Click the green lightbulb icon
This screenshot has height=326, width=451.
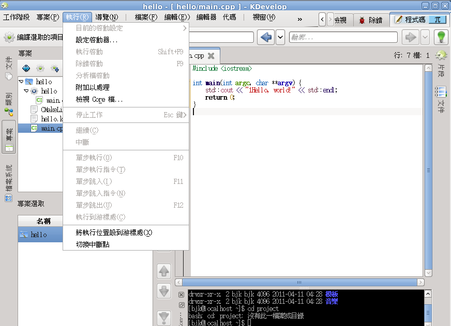click(x=441, y=37)
